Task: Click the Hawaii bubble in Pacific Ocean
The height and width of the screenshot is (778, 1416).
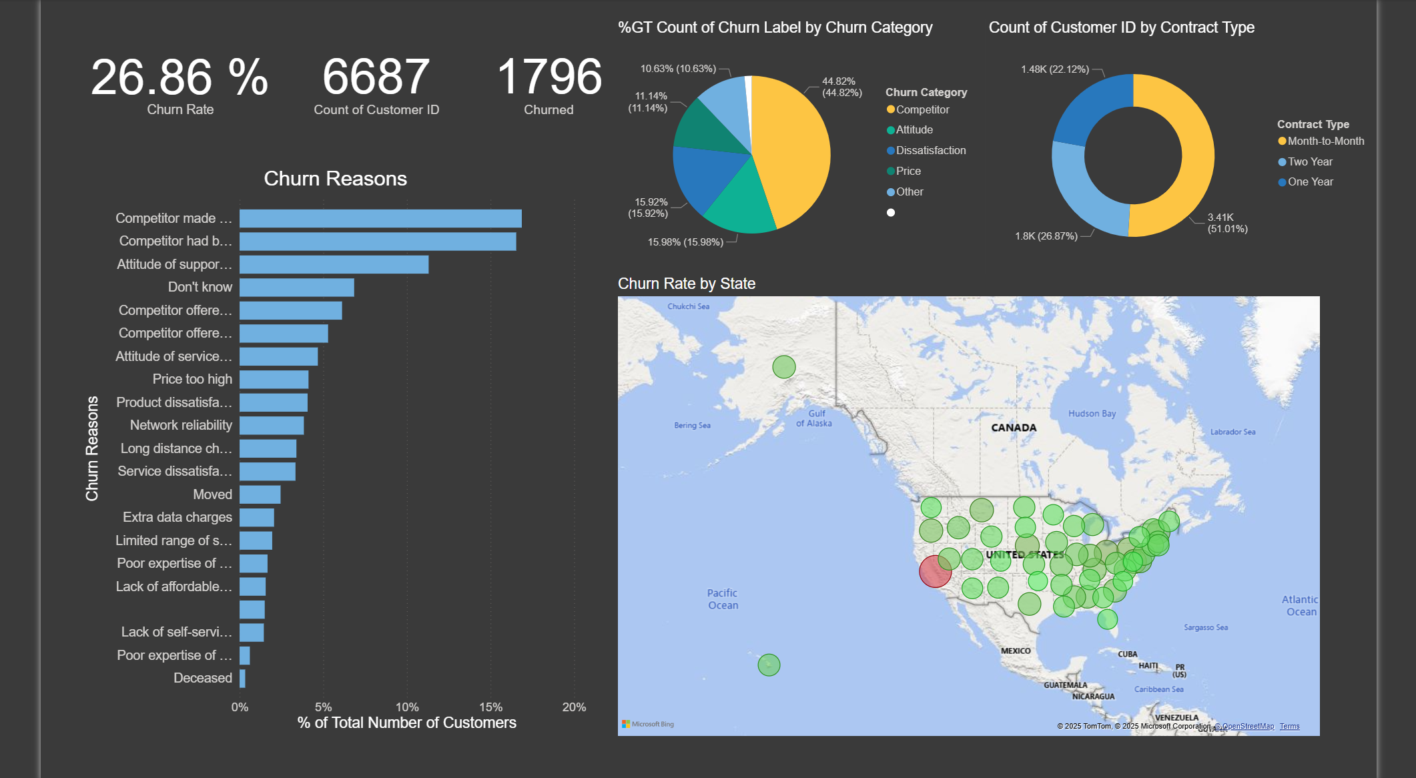Action: click(x=769, y=665)
